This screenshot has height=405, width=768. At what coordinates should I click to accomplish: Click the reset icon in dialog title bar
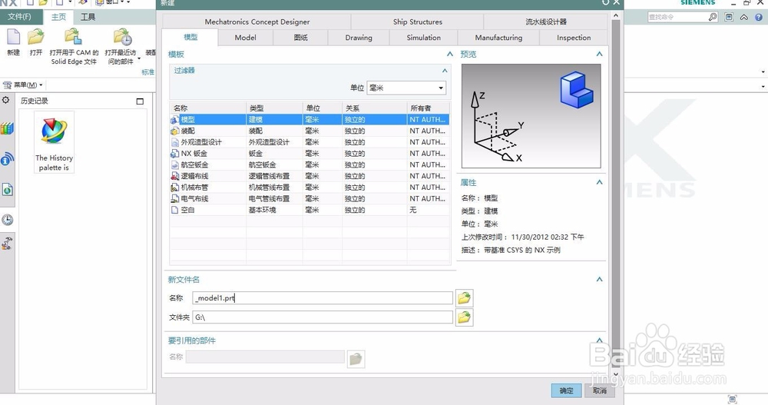tap(605, 2)
